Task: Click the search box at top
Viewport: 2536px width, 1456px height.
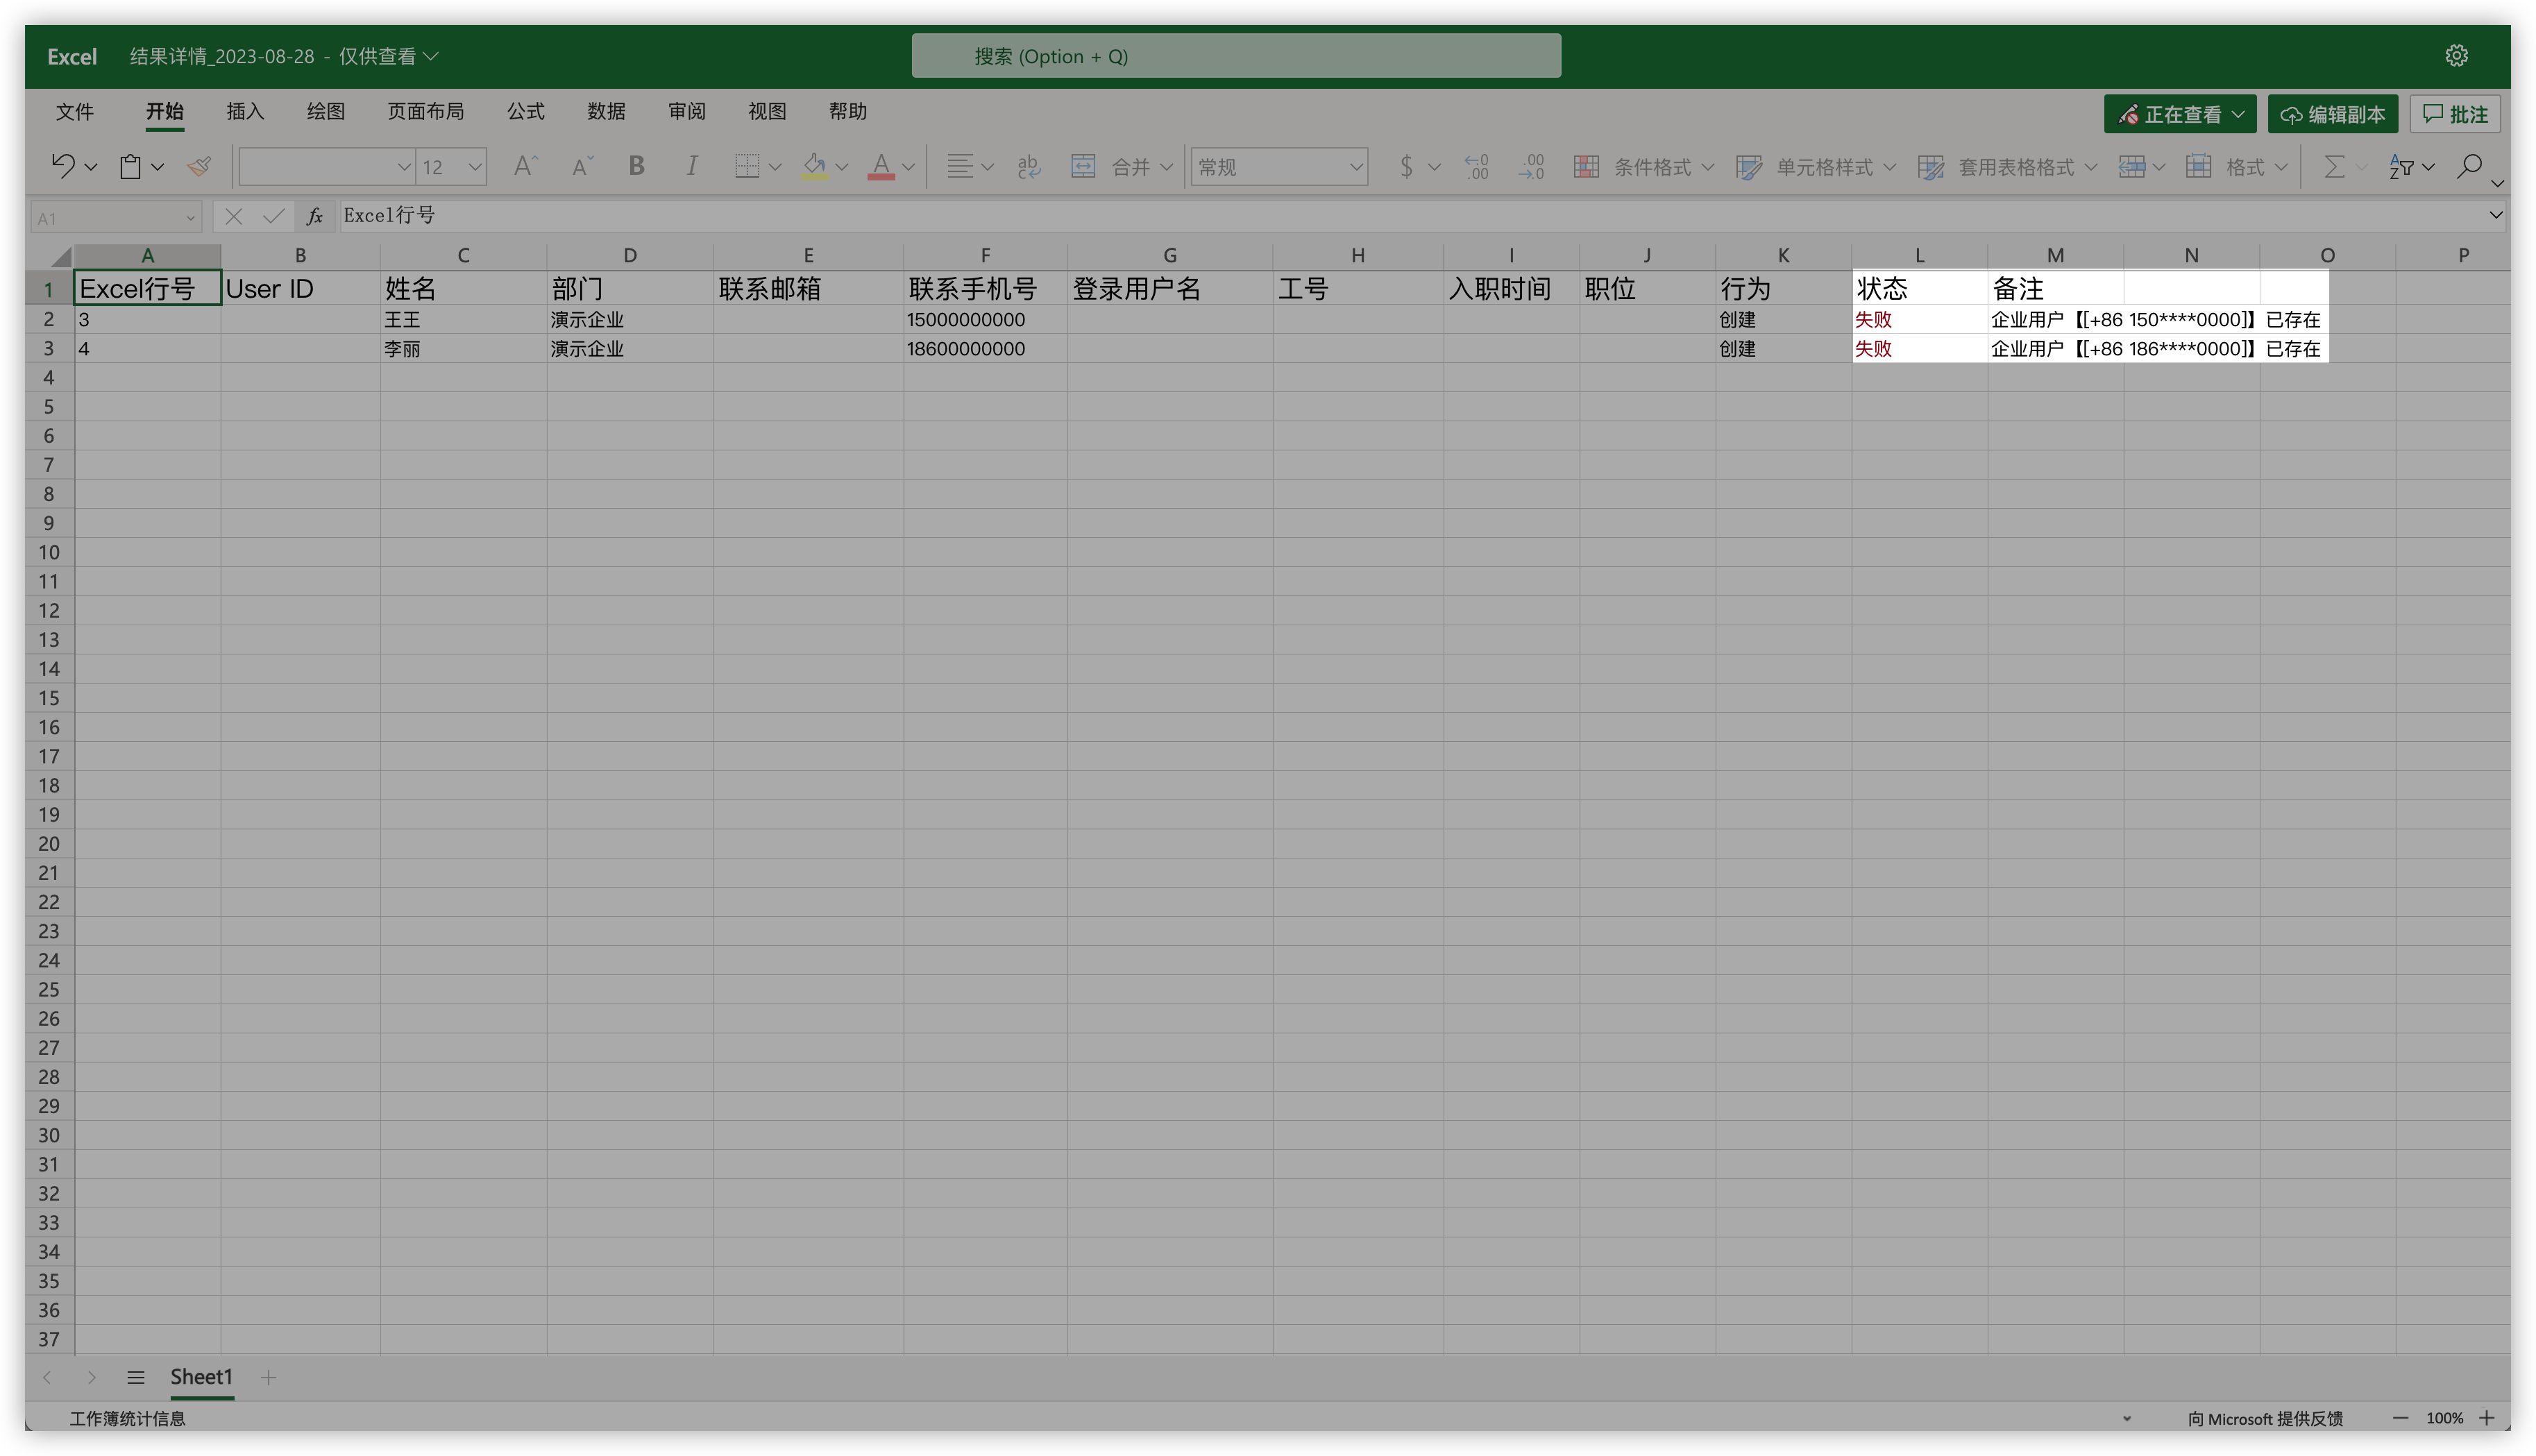Action: coord(1235,56)
